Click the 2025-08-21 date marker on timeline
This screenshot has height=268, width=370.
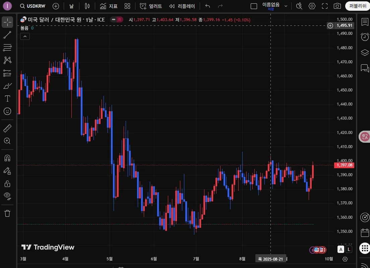[x=271, y=259]
